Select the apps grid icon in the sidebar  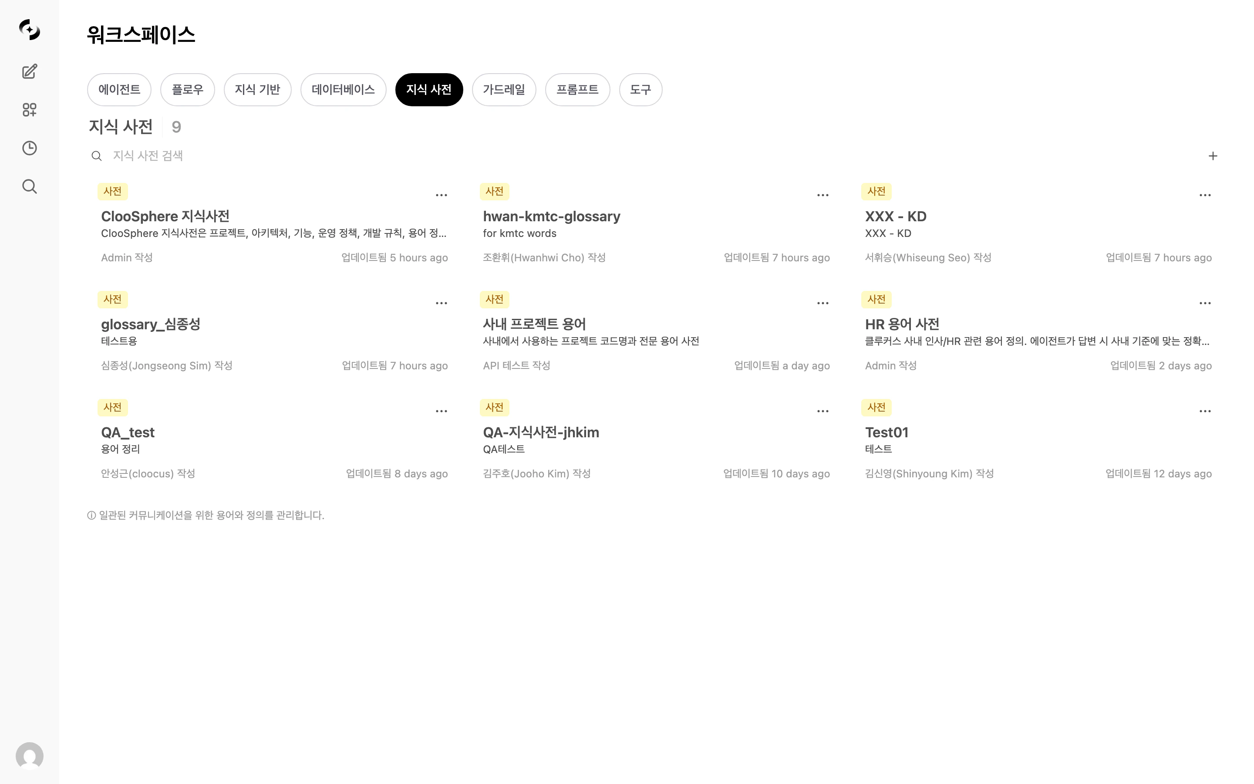[29, 109]
